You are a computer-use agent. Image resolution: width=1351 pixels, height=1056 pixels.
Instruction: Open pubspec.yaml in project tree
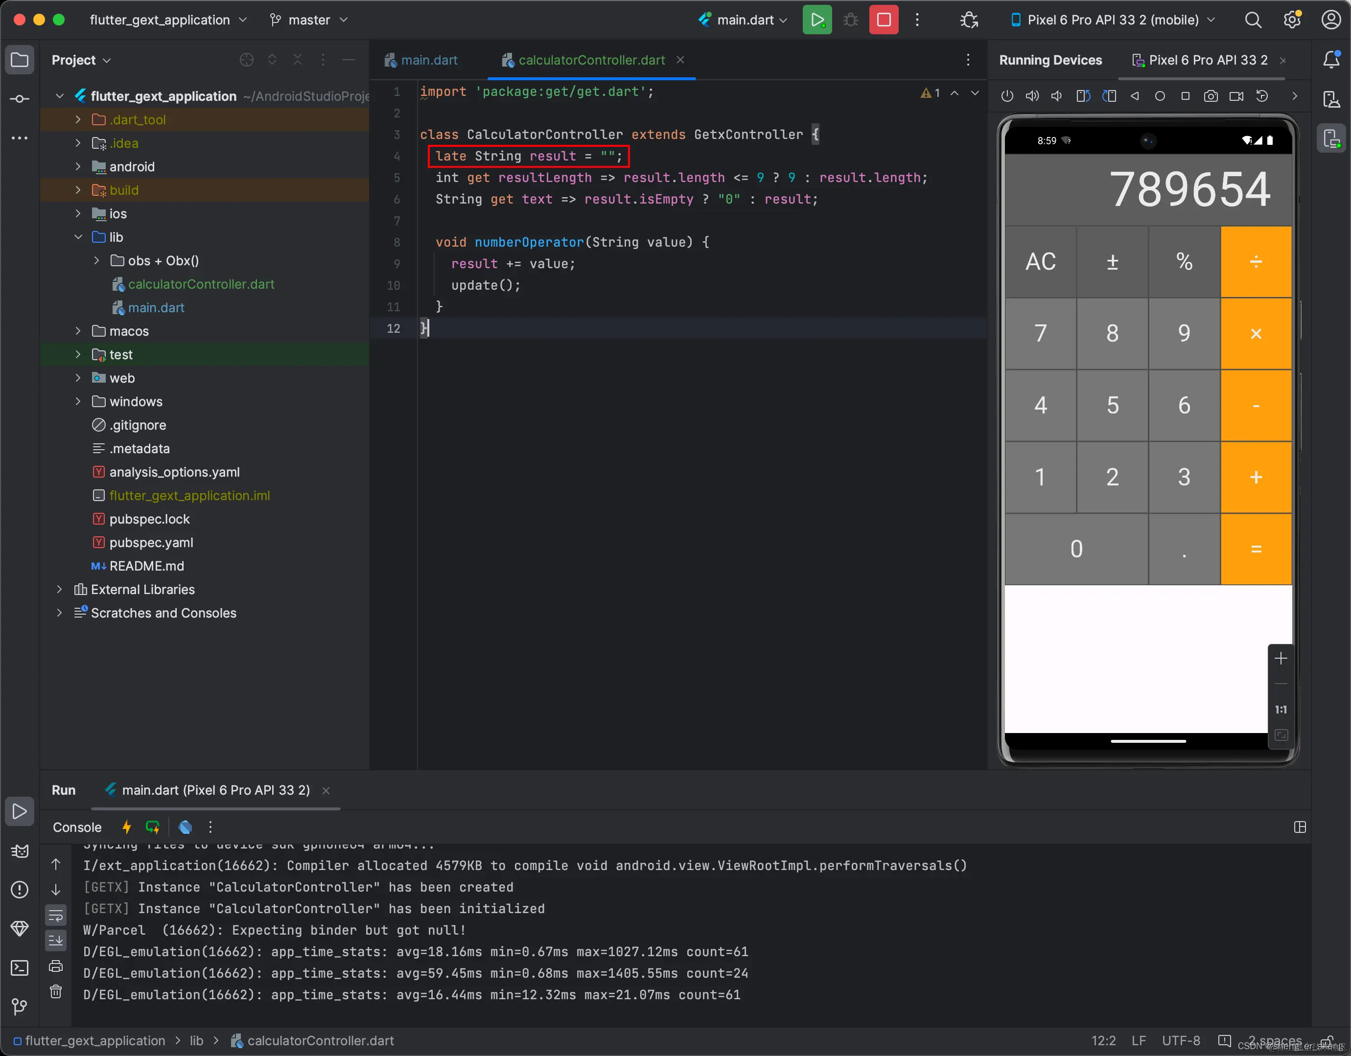151,542
